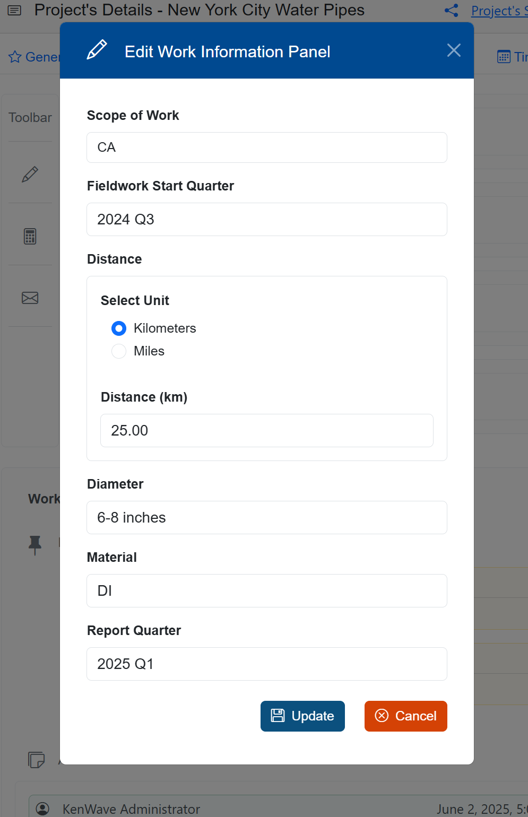
Task: Click the sticky note icon below the dialog
Action: 36,760
